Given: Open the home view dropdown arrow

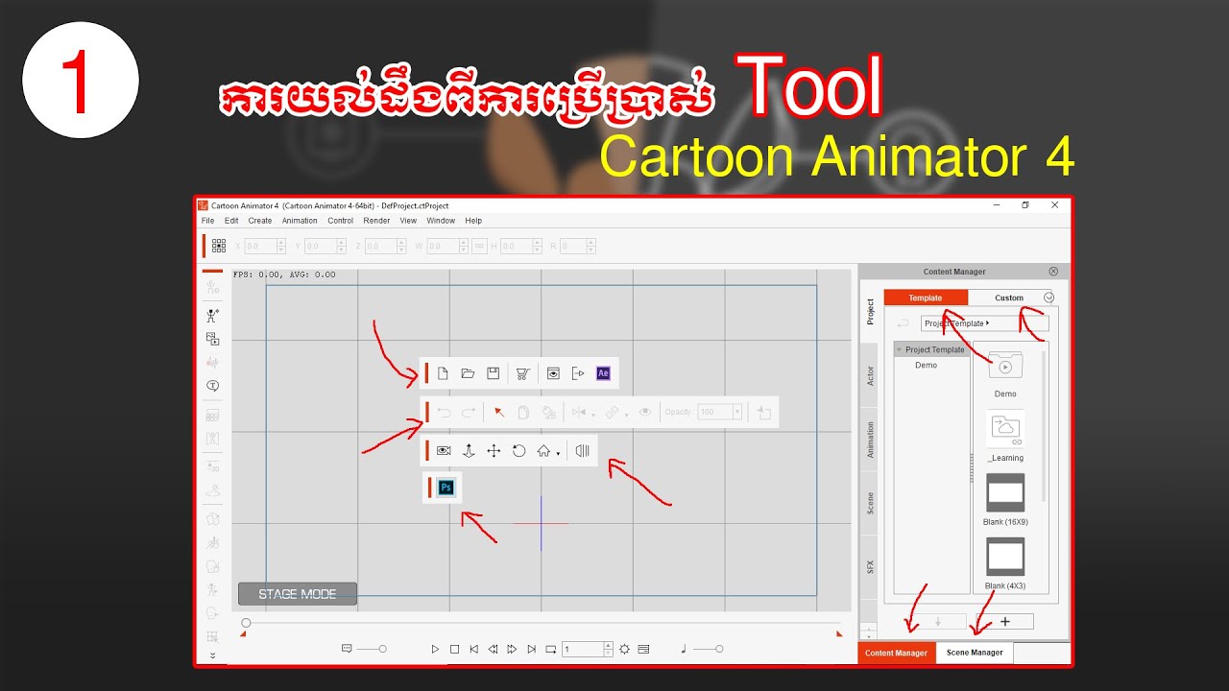Looking at the screenshot, I should coord(558,453).
